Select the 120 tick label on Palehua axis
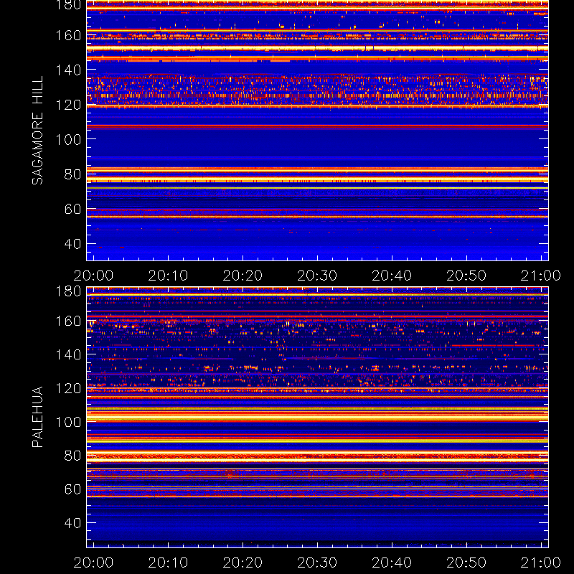This screenshot has width=574, height=574. (x=68, y=388)
